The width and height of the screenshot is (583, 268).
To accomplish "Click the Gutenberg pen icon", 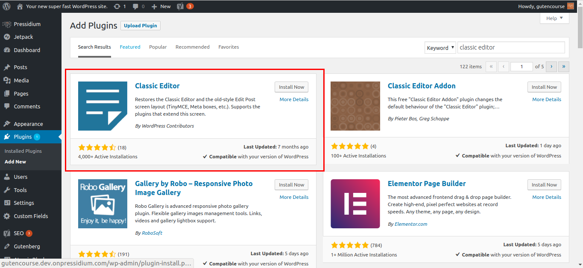I will click(7, 246).
